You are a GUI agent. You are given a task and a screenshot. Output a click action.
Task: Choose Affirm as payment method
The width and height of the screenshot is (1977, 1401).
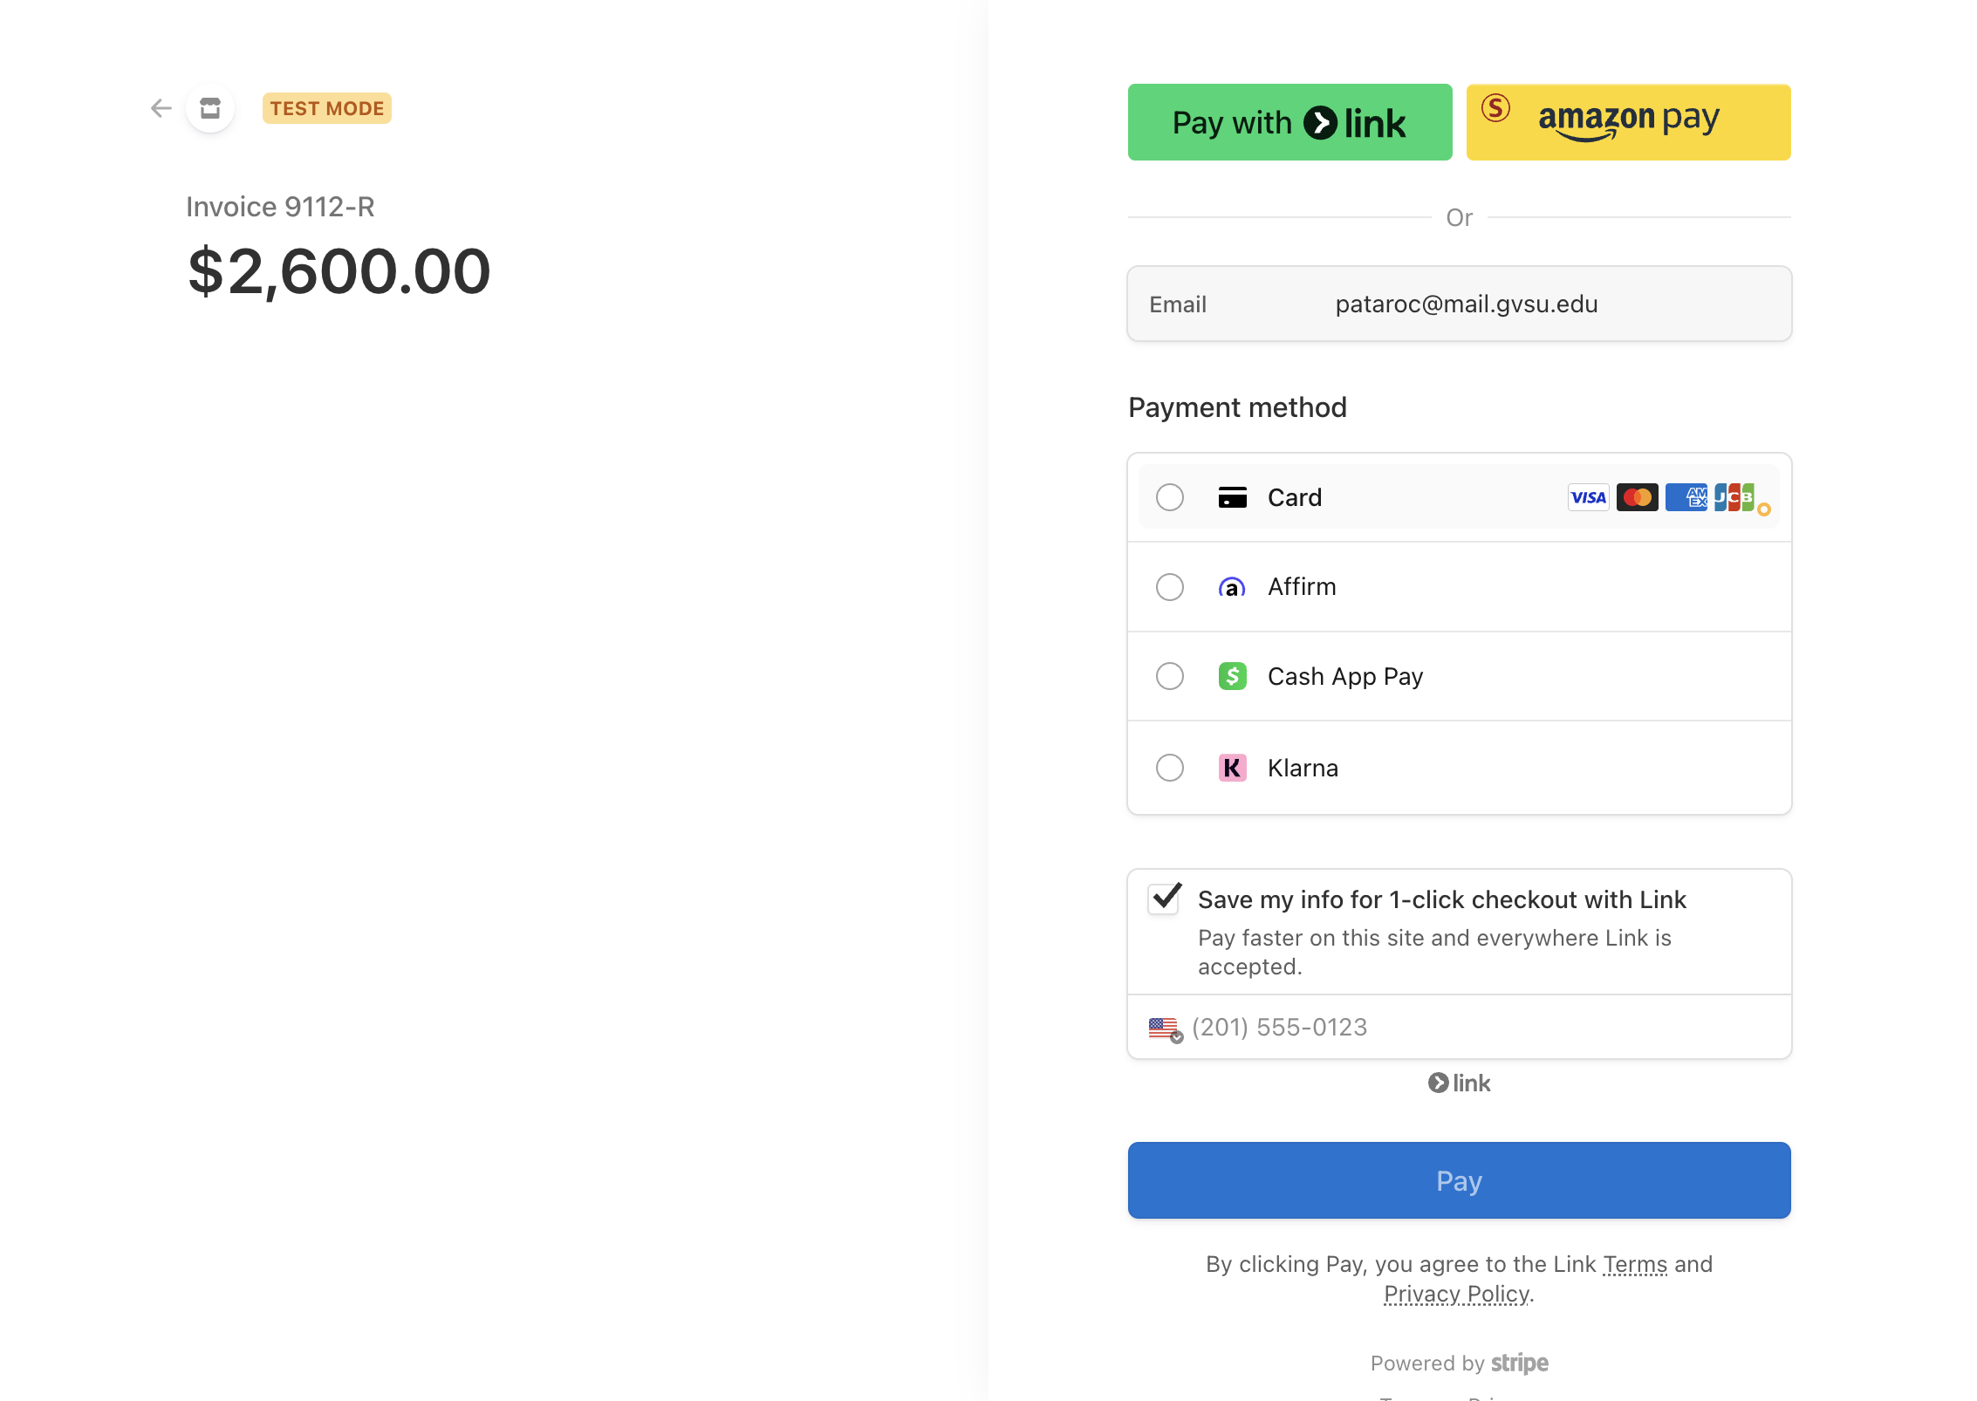pyautogui.click(x=1170, y=587)
